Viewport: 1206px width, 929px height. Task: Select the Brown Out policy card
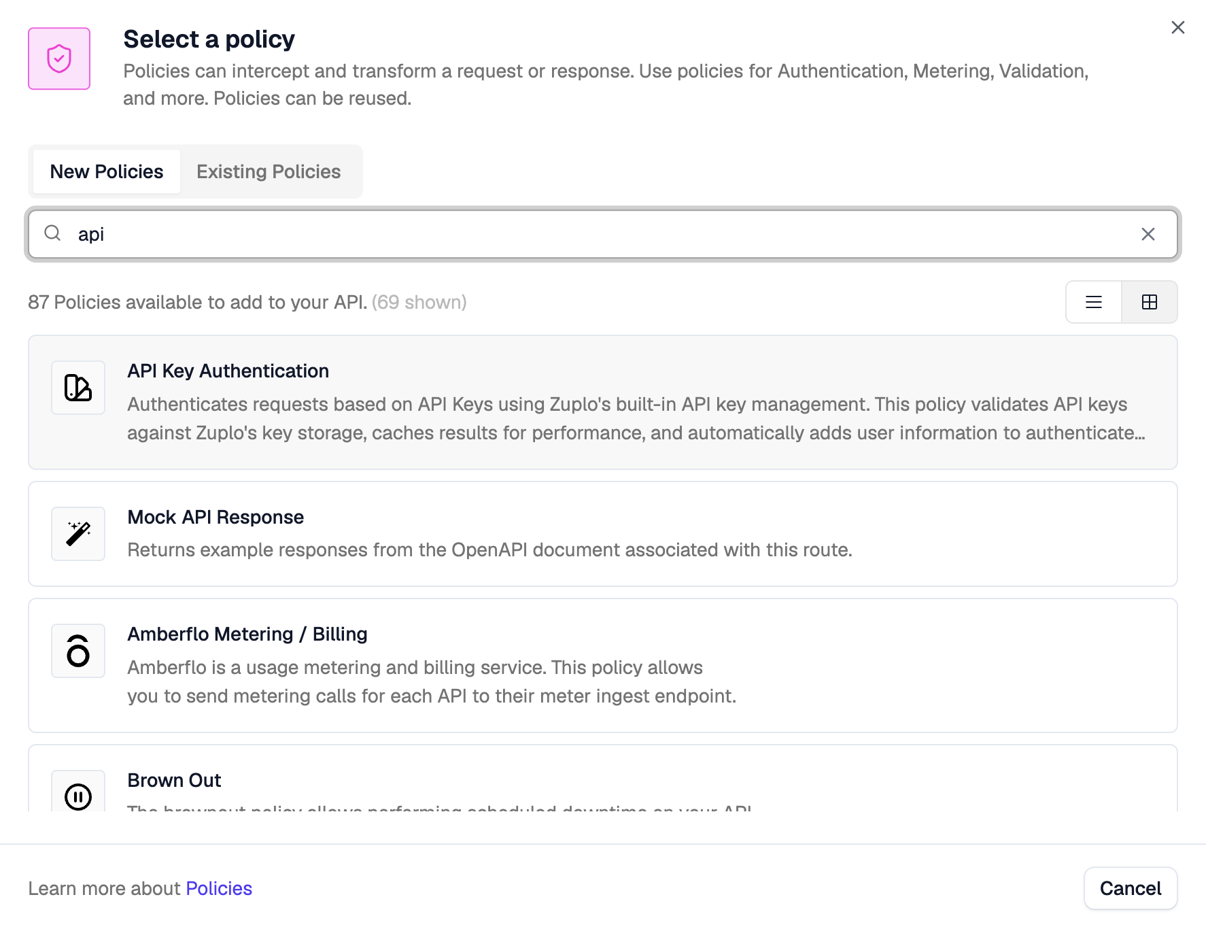(602, 789)
